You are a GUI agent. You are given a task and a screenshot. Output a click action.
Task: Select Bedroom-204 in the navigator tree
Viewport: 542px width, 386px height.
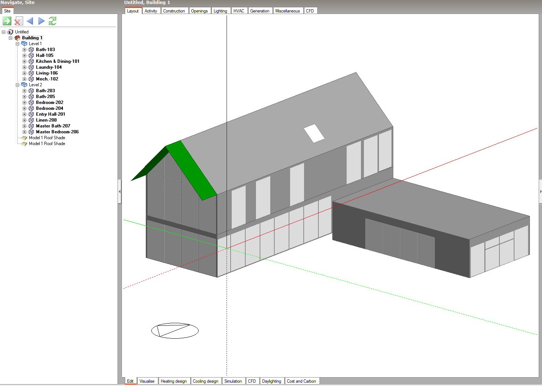50,108
